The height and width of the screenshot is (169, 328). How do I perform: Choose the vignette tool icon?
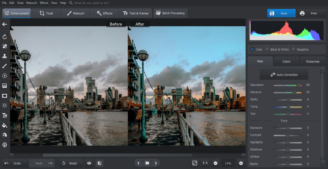click(4, 96)
